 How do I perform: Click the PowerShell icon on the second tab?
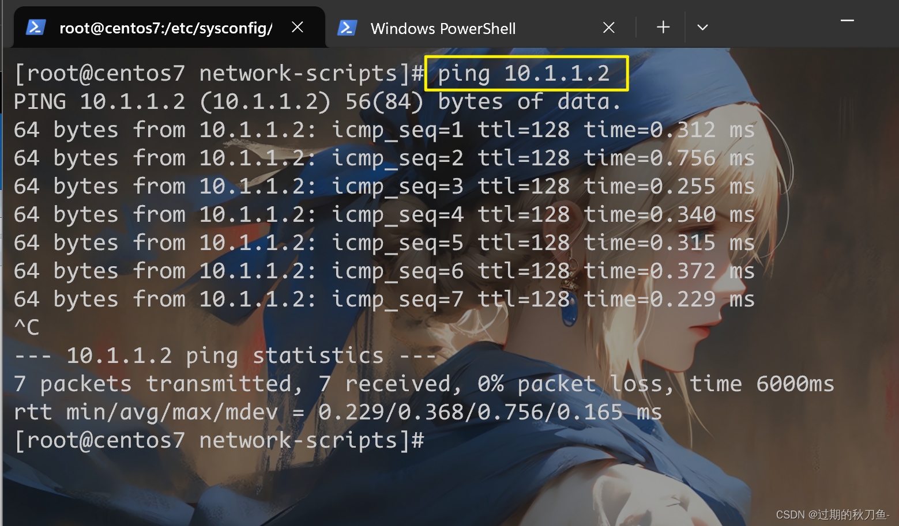point(347,28)
